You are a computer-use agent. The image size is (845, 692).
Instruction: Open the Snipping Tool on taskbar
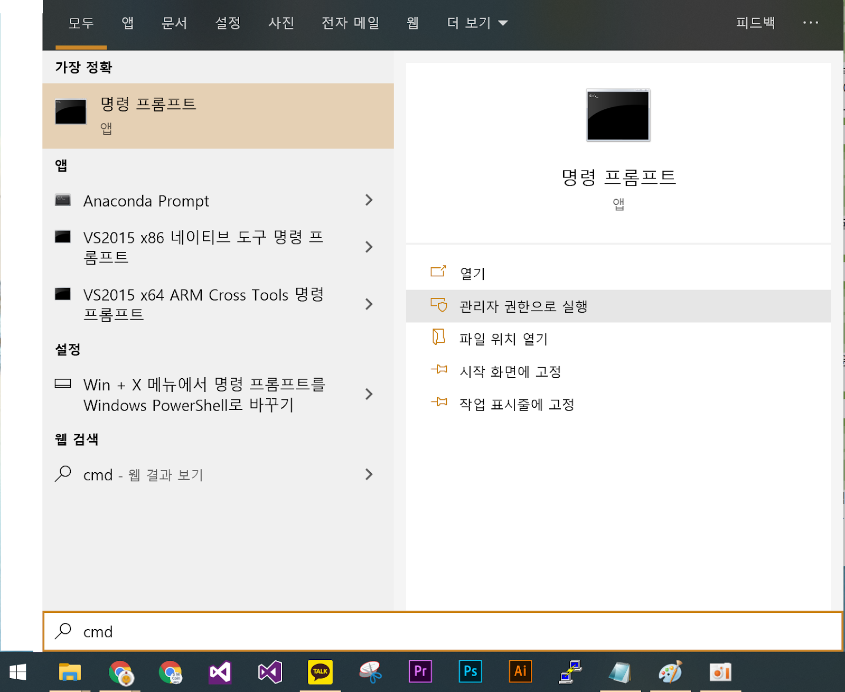point(370,672)
